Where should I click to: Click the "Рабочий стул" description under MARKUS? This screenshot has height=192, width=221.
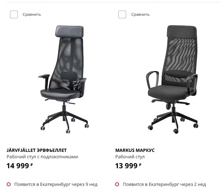tap(130, 157)
